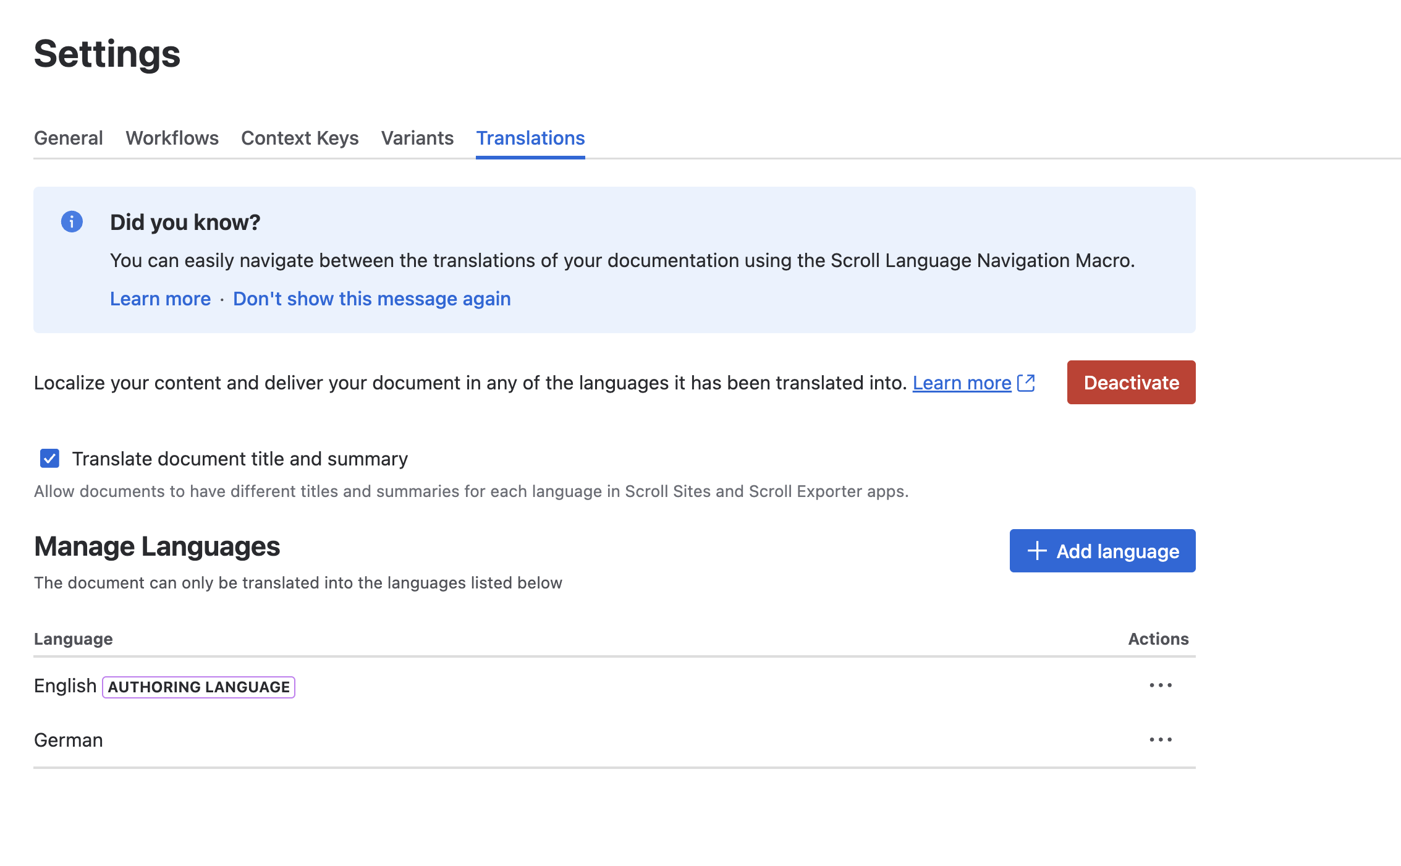Open Learn more in the Did you know banner
Image resolution: width=1401 pixels, height=866 pixels.
pos(160,299)
